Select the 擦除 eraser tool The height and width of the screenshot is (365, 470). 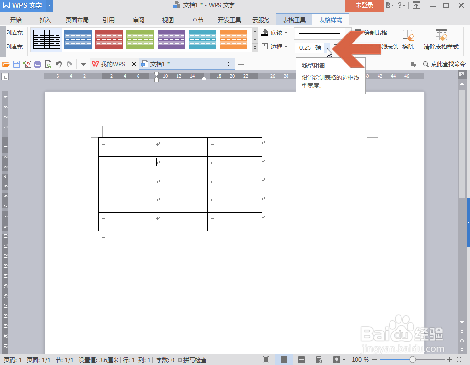coord(408,39)
